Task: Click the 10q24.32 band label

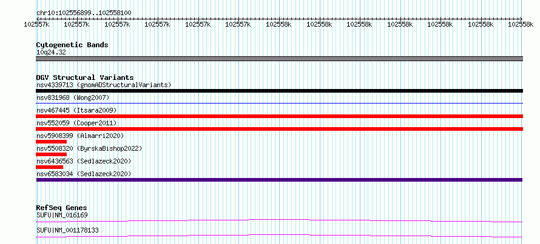Action: (51, 52)
